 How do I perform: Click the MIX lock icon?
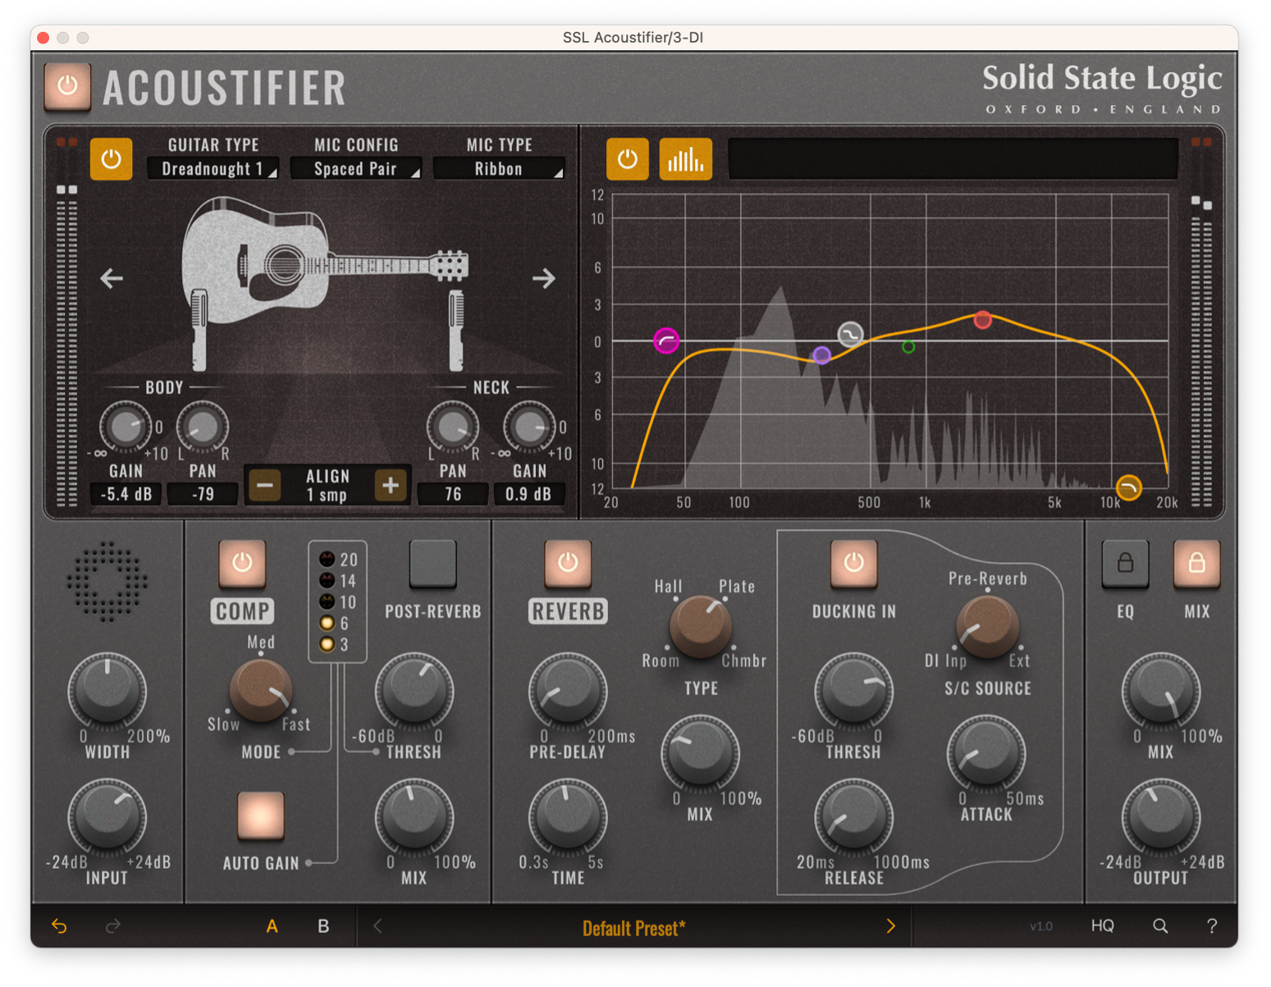[x=1196, y=563]
